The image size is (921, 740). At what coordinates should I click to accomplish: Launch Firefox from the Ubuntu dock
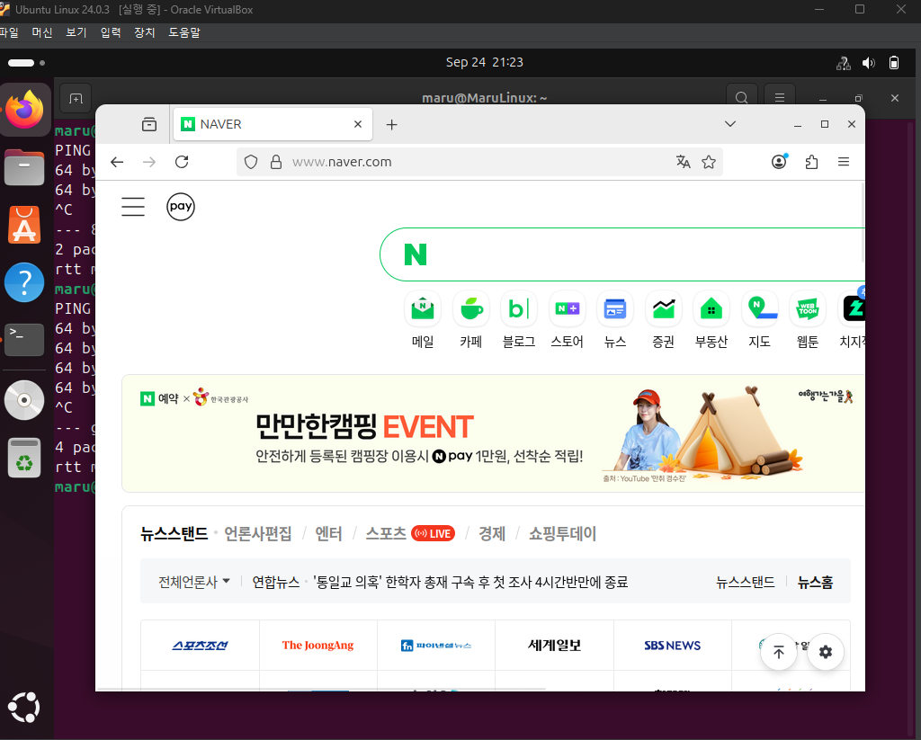pyautogui.click(x=24, y=110)
